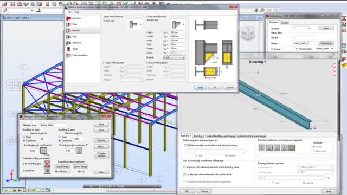The image size is (347, 195).
Task: Switch to Groups tab in Definitions window
Action: (284, 23)
